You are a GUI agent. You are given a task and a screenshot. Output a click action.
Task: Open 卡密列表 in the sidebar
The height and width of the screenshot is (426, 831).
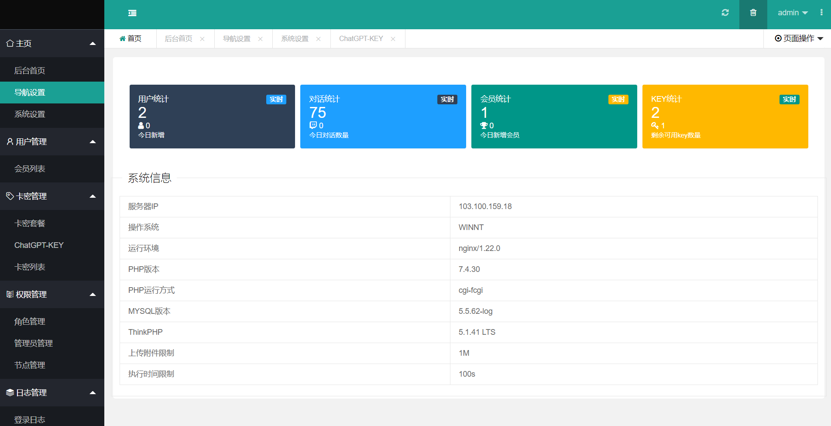52,267
